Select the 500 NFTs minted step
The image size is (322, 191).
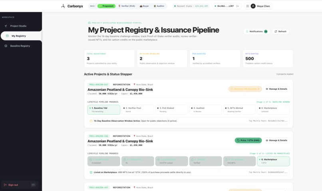click(239, 161)
